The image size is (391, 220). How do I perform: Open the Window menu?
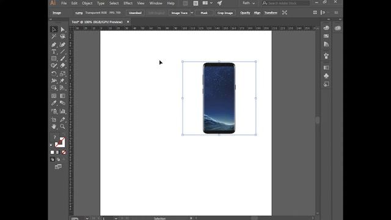pos(156,3)
